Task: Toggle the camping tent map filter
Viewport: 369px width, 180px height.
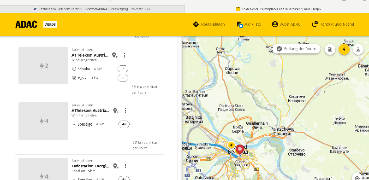Action: (358, 50)
